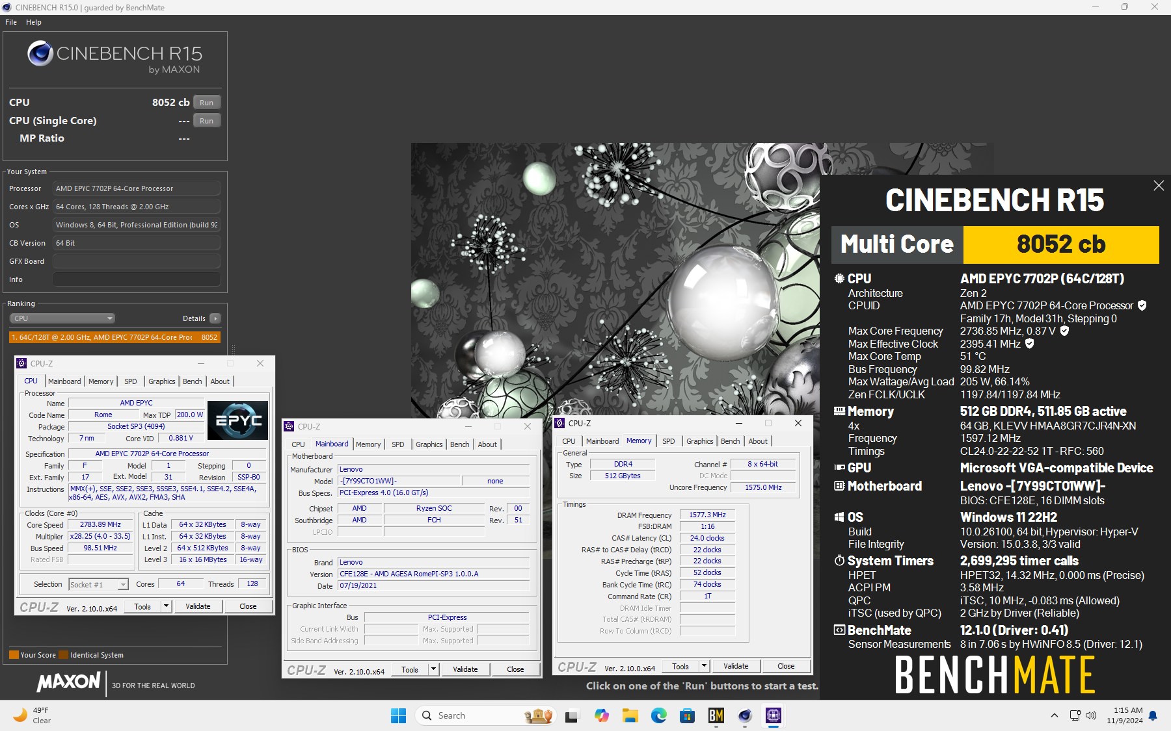1171x731 pixels.
Task: Click Close button in middle CPU-Z window
Action: (x=515, y=669)
